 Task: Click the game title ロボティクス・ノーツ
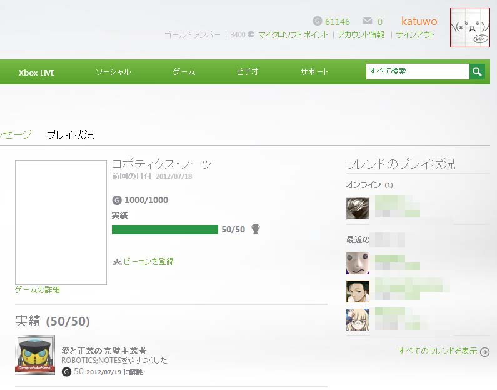click(x=162, y=164)
